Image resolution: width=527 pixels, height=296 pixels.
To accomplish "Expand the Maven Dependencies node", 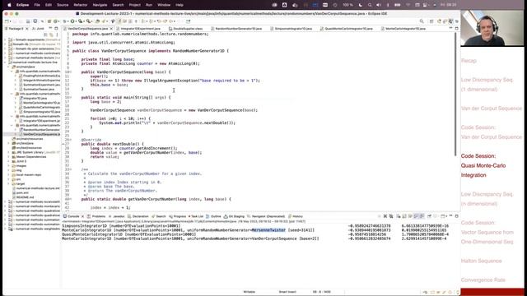I will click(x=9, y=157).
